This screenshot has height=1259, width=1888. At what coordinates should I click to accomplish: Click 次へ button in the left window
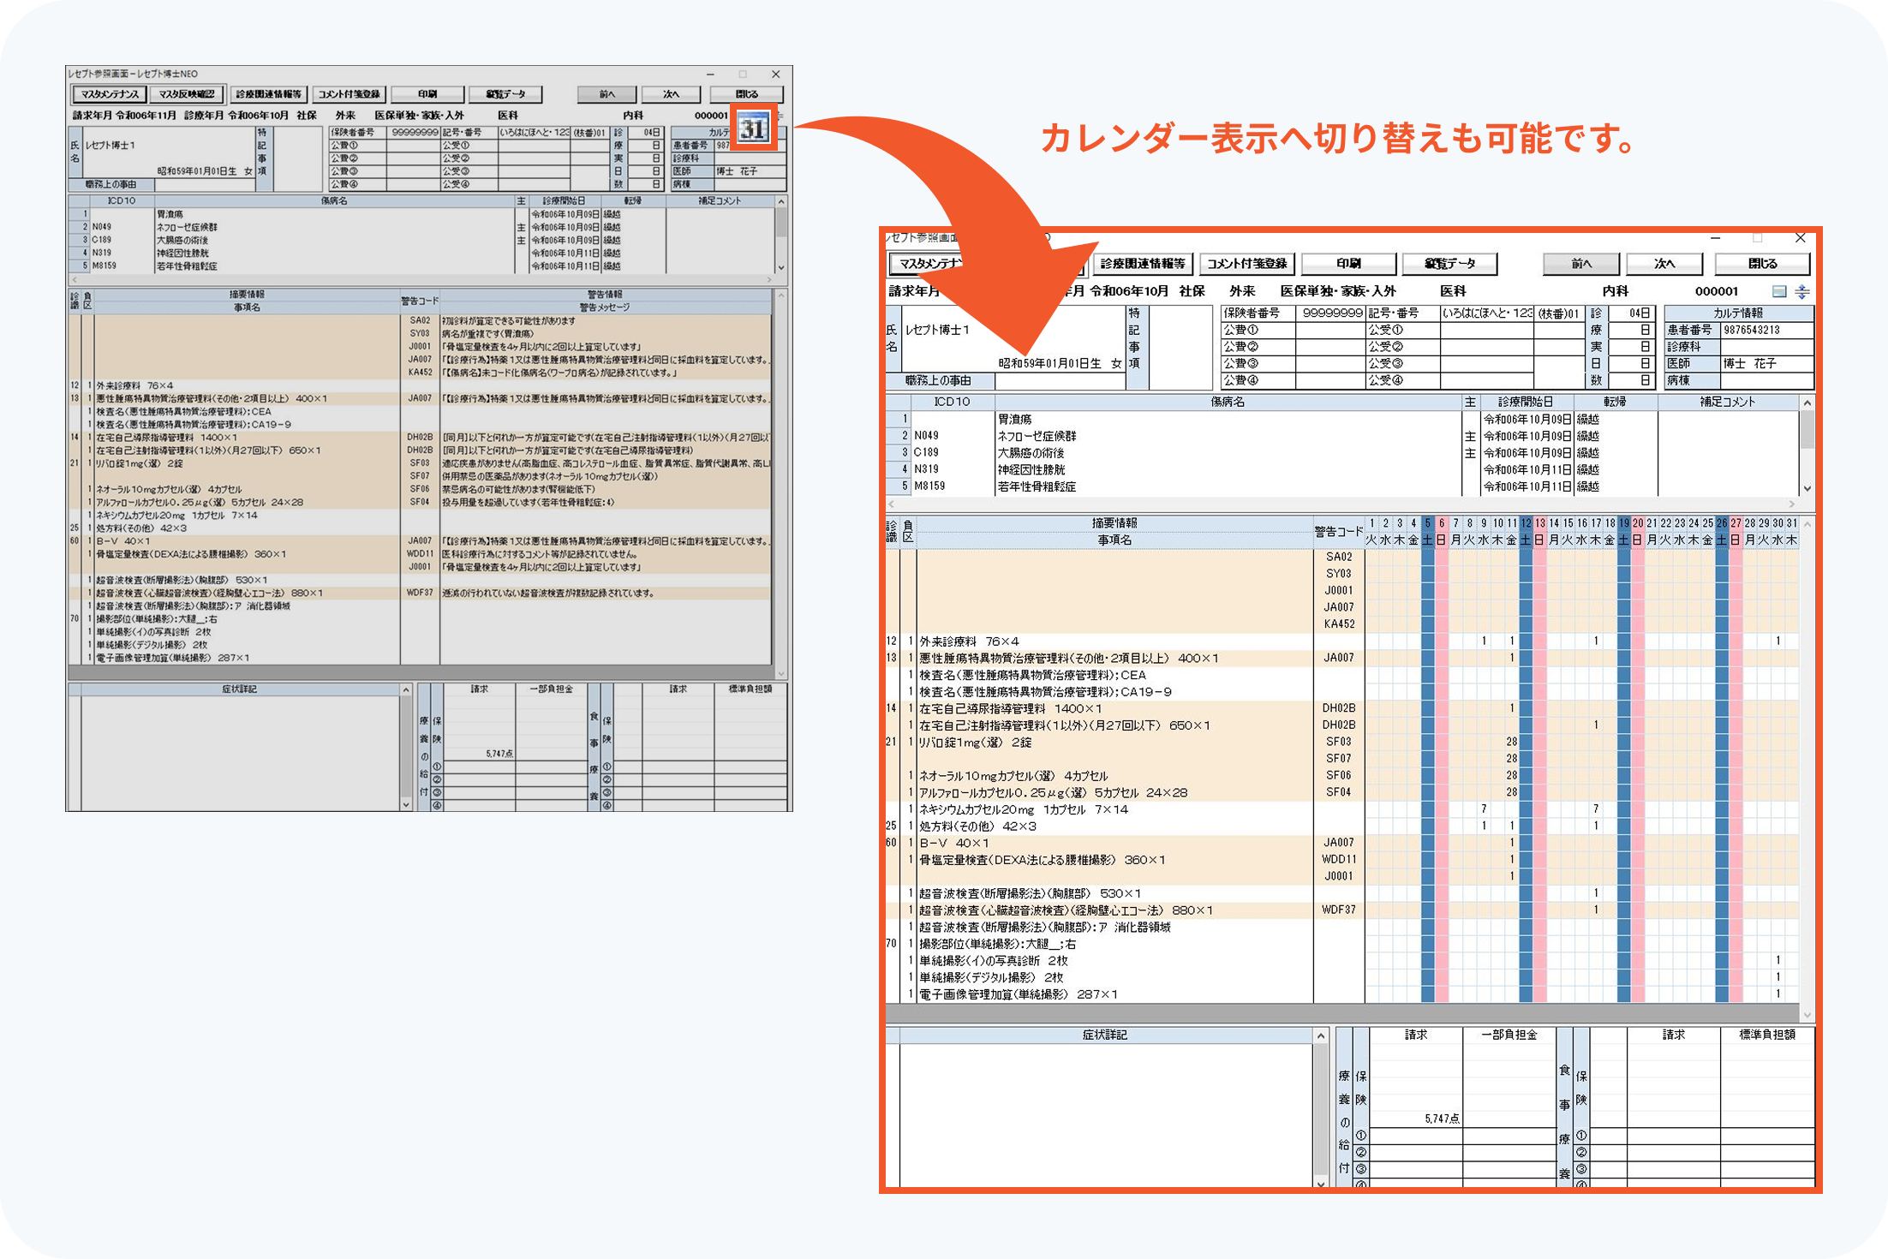tap(672, 94)
